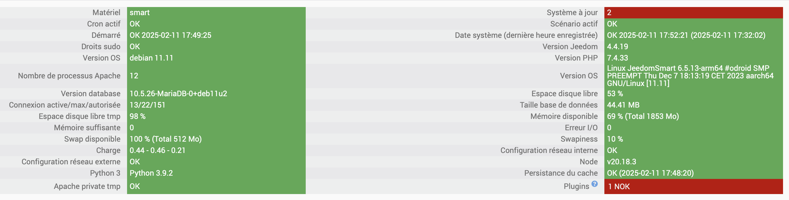
Task: Select the Version Jeedom value 4.4.19
Action: tap(617, 47)
